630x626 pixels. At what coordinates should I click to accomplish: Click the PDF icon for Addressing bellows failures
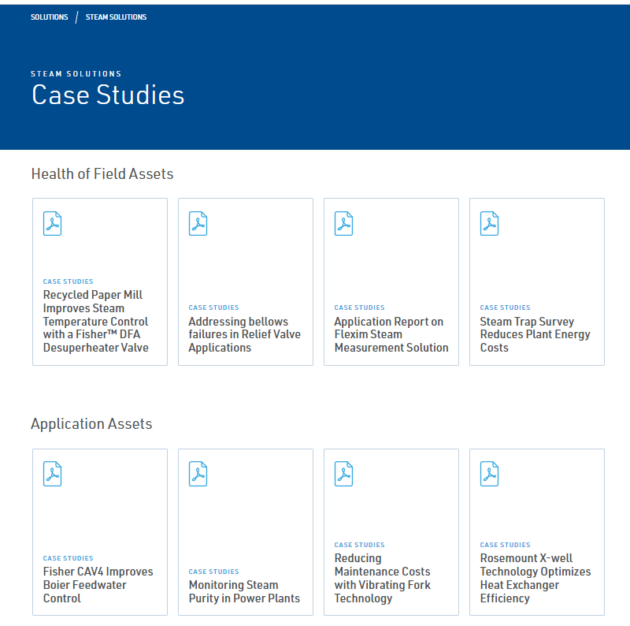[198, 223]
